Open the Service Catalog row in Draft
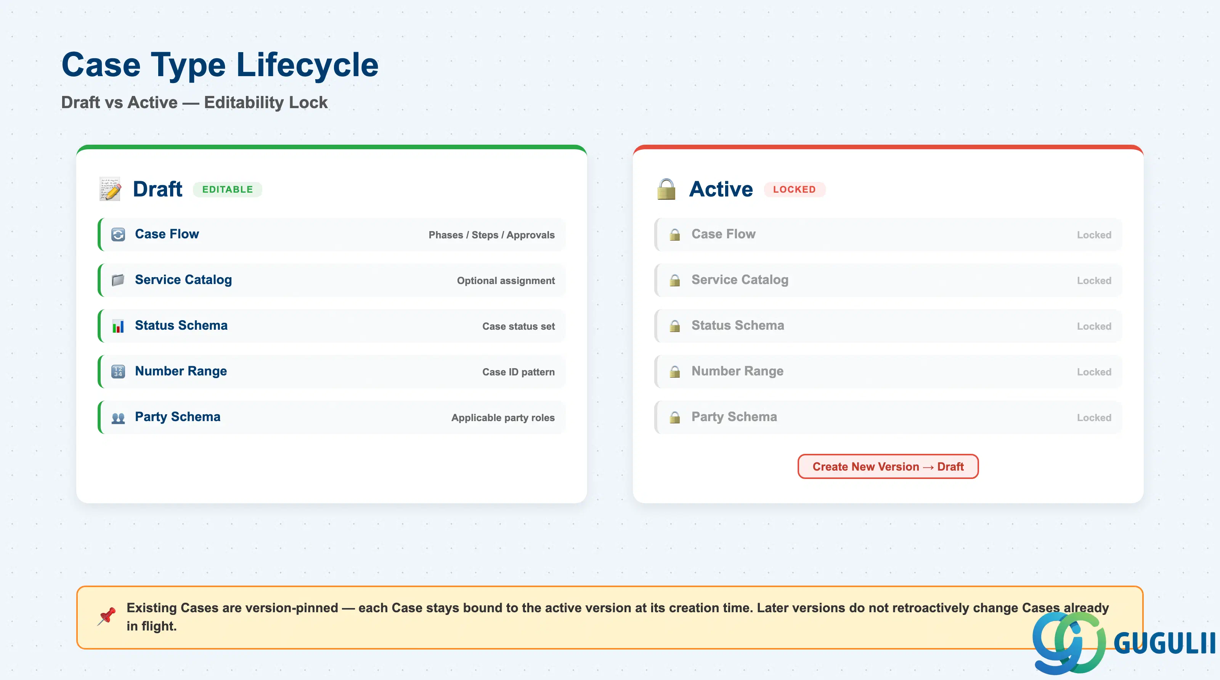Screen dimensions: 1220x680 [332, 280]
